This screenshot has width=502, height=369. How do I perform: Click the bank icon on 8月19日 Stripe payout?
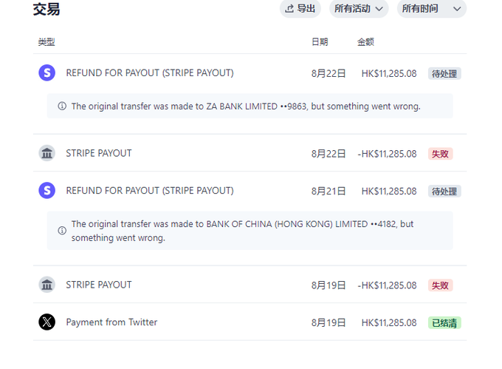tap(47, 285)
